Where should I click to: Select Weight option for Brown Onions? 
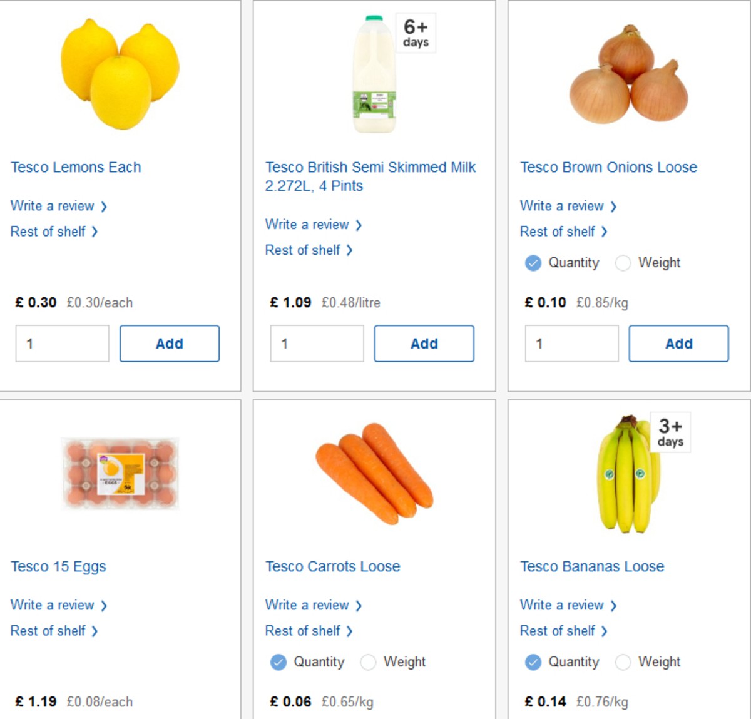[x=623, y=263]
